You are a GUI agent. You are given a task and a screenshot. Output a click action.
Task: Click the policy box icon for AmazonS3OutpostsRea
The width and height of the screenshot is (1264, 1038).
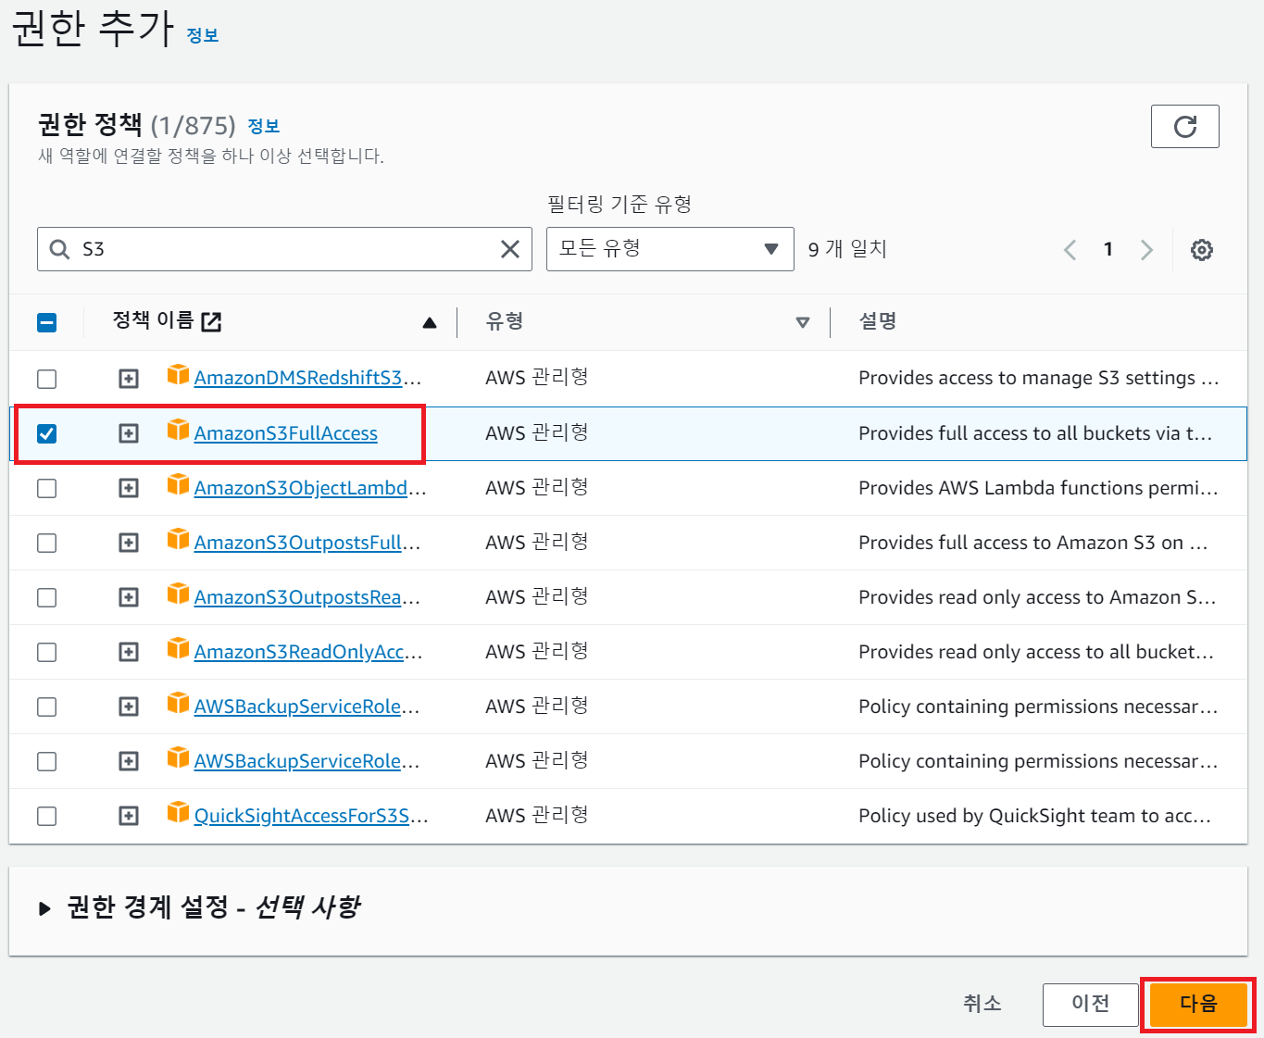click(x=178, y=594)
